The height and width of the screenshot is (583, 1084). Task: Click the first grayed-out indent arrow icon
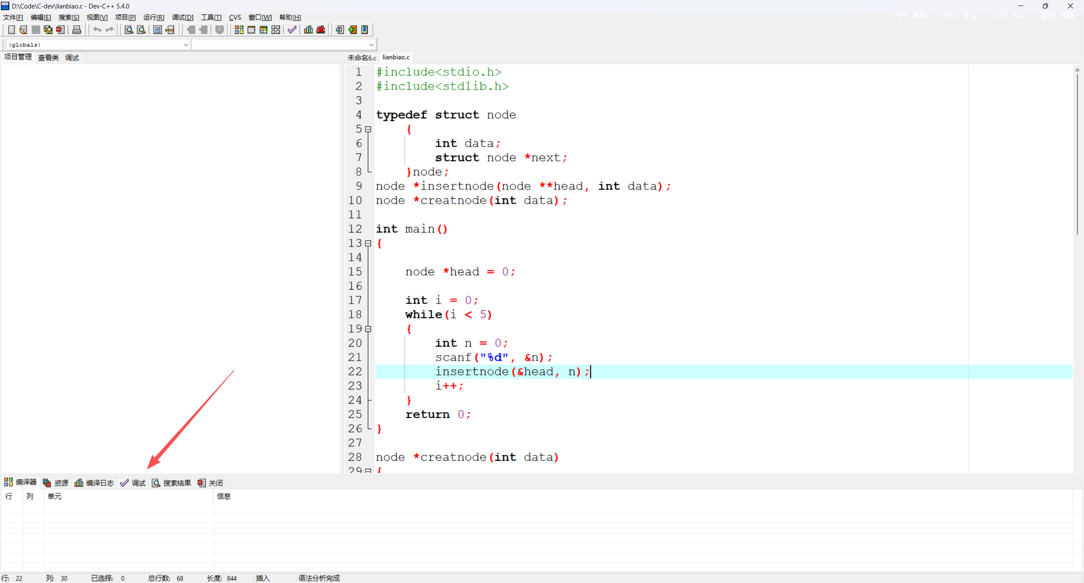click(191, 30)
